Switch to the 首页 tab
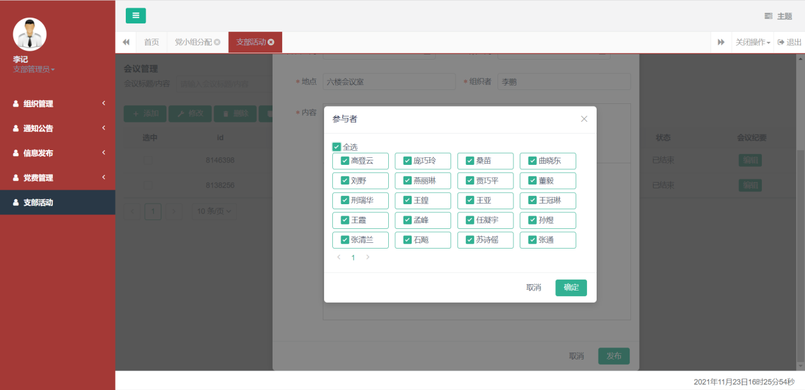 [151, 42]
